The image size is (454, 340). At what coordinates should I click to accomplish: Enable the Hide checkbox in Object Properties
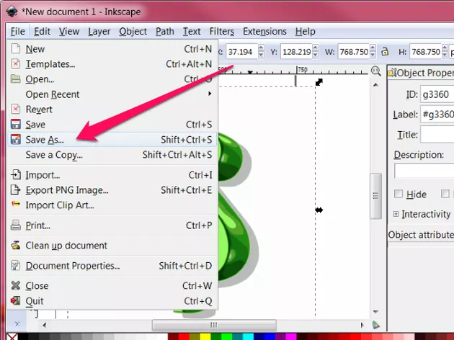point(399,194)
